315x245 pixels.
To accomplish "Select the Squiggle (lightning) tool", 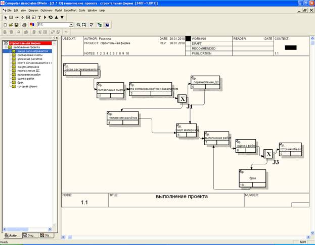I will point(22,18).
